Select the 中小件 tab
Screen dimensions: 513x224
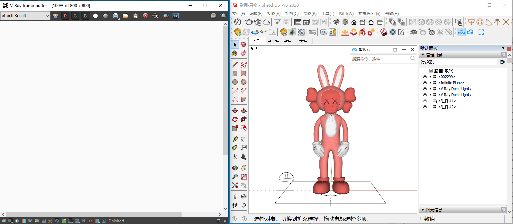[x=273, y=41]
